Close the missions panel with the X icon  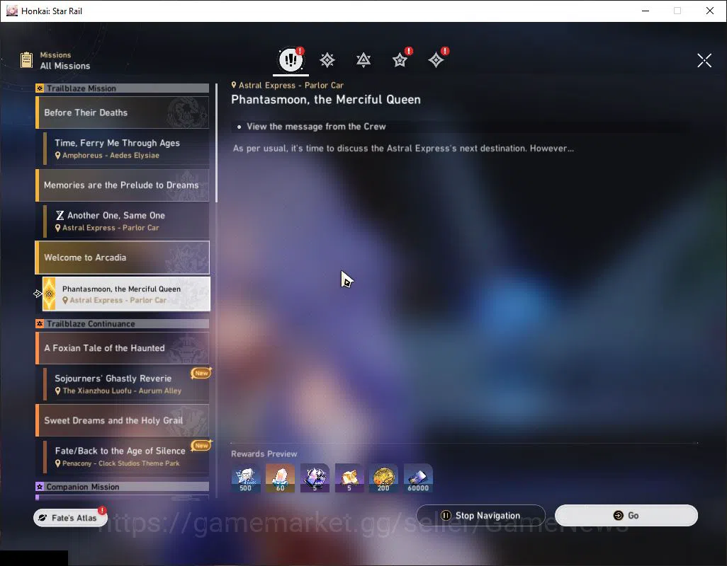tap(704, 60)
